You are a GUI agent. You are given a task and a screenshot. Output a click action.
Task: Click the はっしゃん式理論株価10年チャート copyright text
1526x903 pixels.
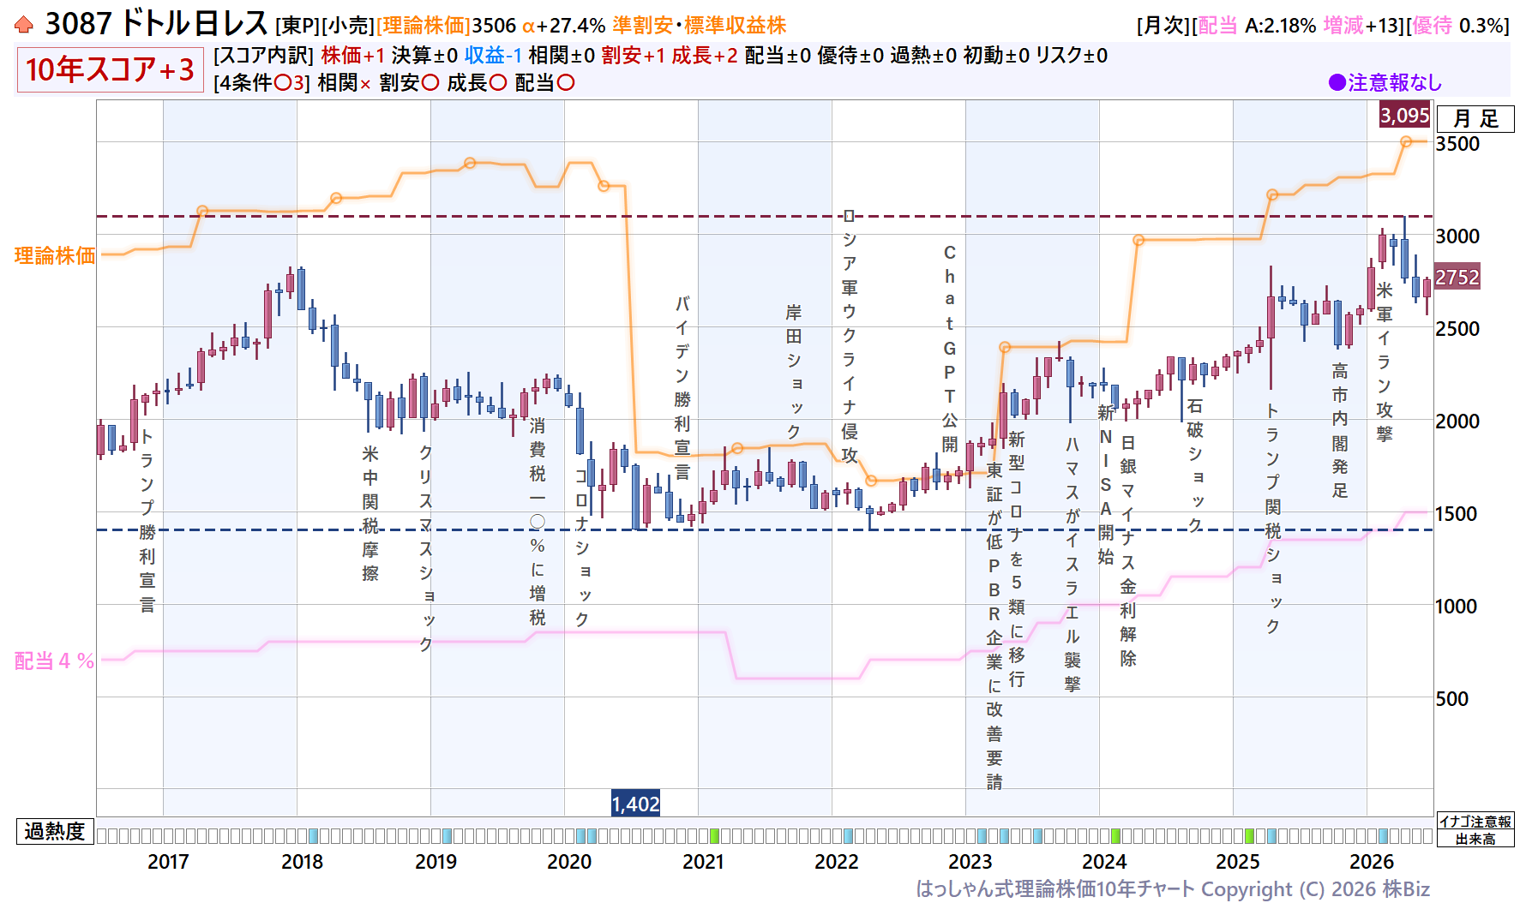[1173, 889]
